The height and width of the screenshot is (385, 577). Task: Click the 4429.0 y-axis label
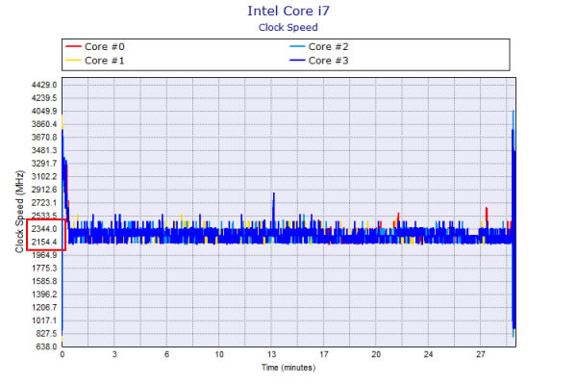tap(44, 85)
